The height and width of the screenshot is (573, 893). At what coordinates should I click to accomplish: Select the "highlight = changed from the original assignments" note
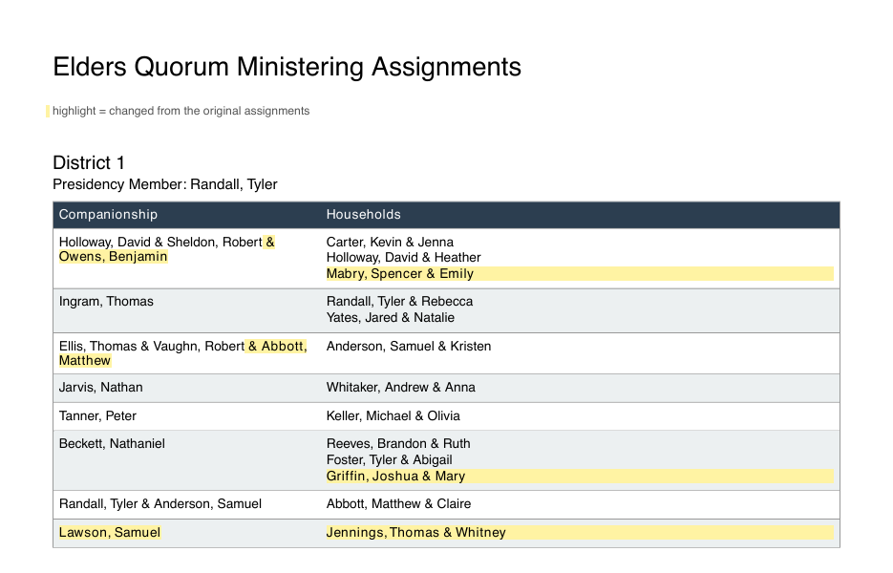click(x=181, y=111)
